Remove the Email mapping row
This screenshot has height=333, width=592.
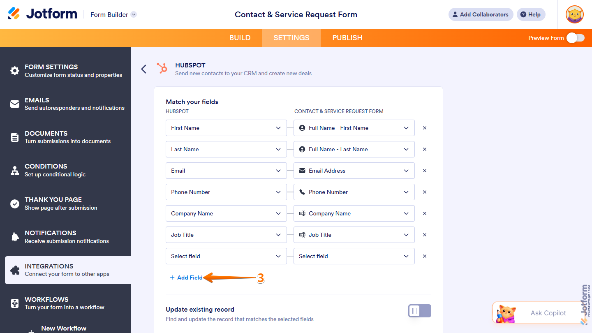425,171
